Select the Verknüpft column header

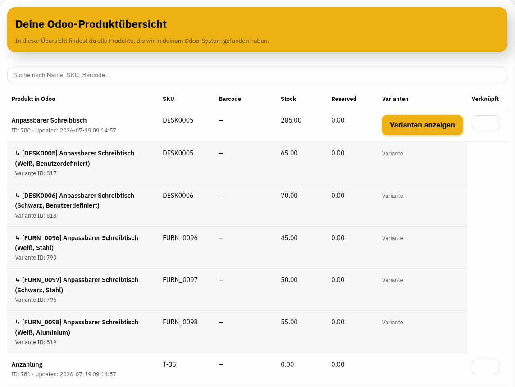click(x=485, y=99)
